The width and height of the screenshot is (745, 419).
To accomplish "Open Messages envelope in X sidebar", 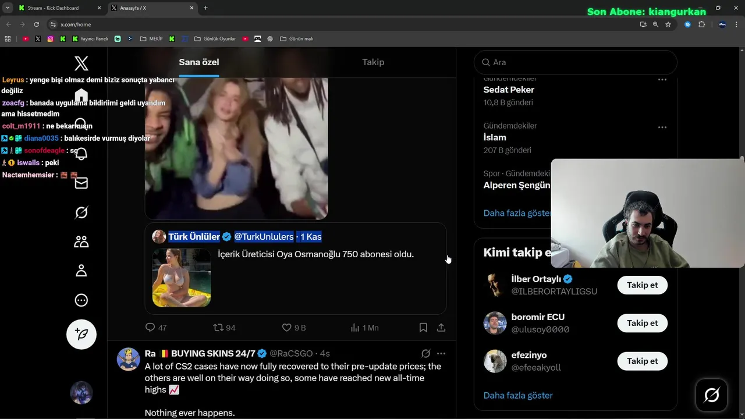I will pyautogui.click(x=81, y=183).
